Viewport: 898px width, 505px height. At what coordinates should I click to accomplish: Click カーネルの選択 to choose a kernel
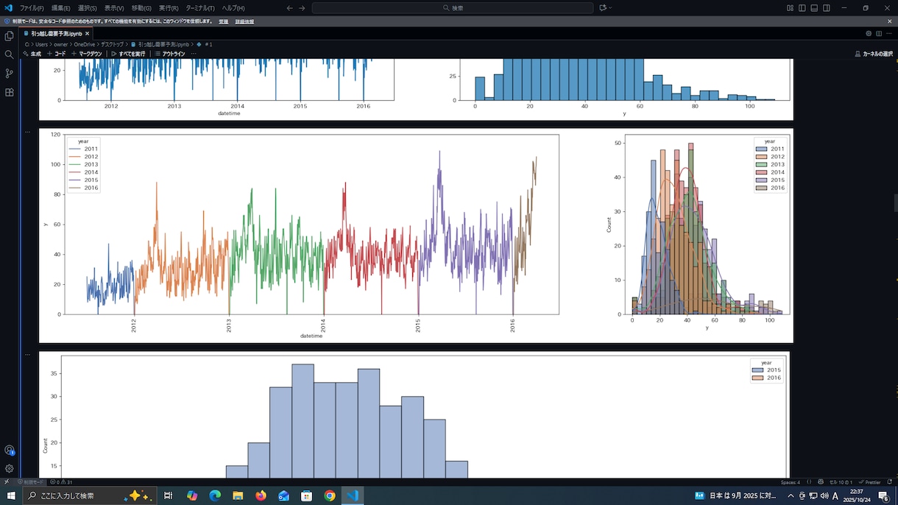(x=874, y=54)
